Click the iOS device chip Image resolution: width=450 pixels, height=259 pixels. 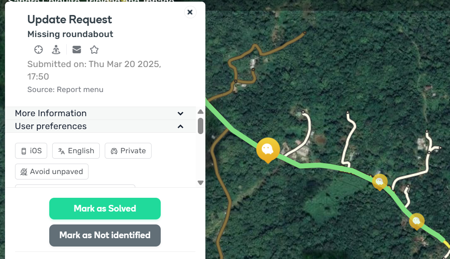(x=31, y=151)
